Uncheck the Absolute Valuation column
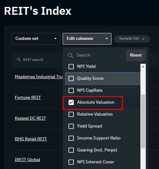This screenshot has height=169, width=159. tap(71, 102)
